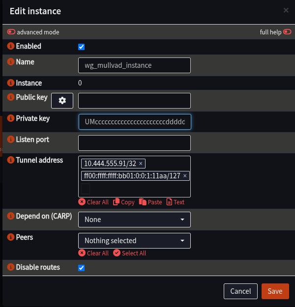Toggle the full help switch

tap(287, 32)
